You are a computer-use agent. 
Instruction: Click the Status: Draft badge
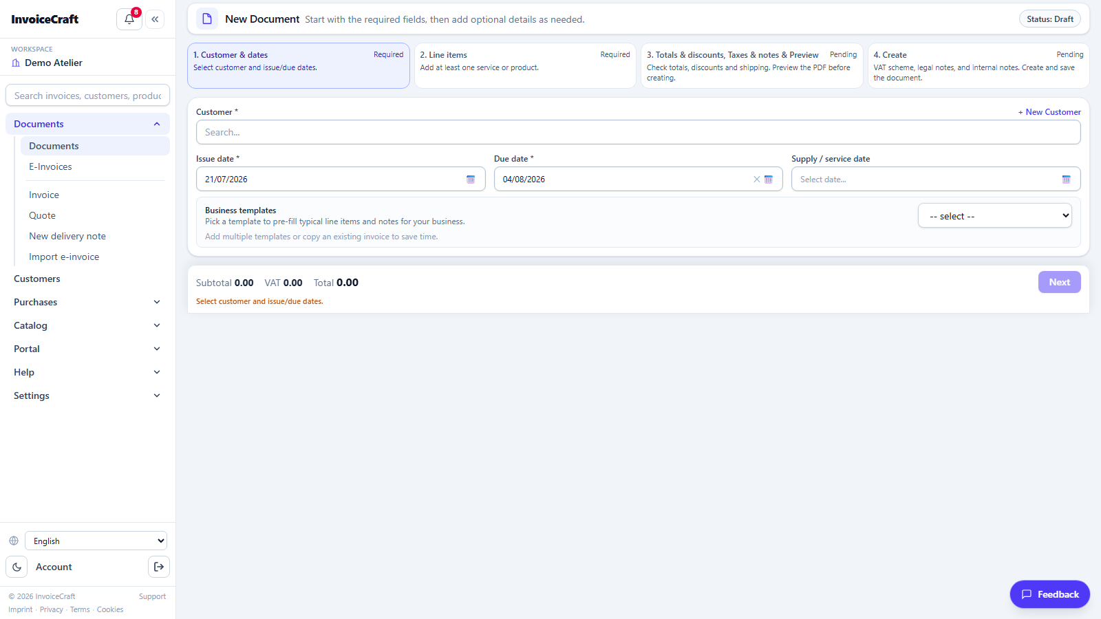click(x=1050, y=19)
